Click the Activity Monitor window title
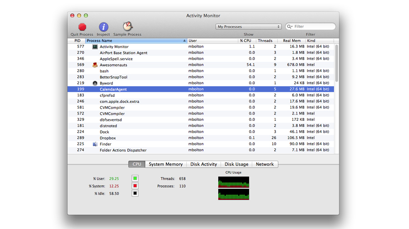The image size is (409, 229). [x=203, y=15]
